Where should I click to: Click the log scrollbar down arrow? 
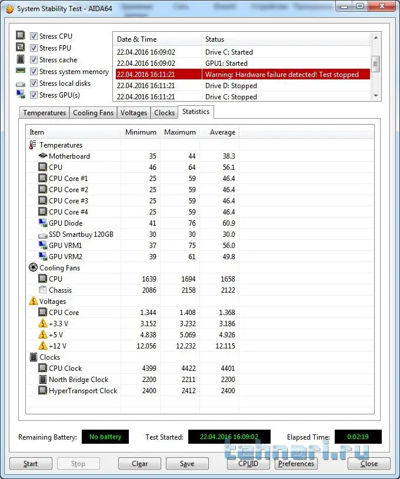click(376, 96)
